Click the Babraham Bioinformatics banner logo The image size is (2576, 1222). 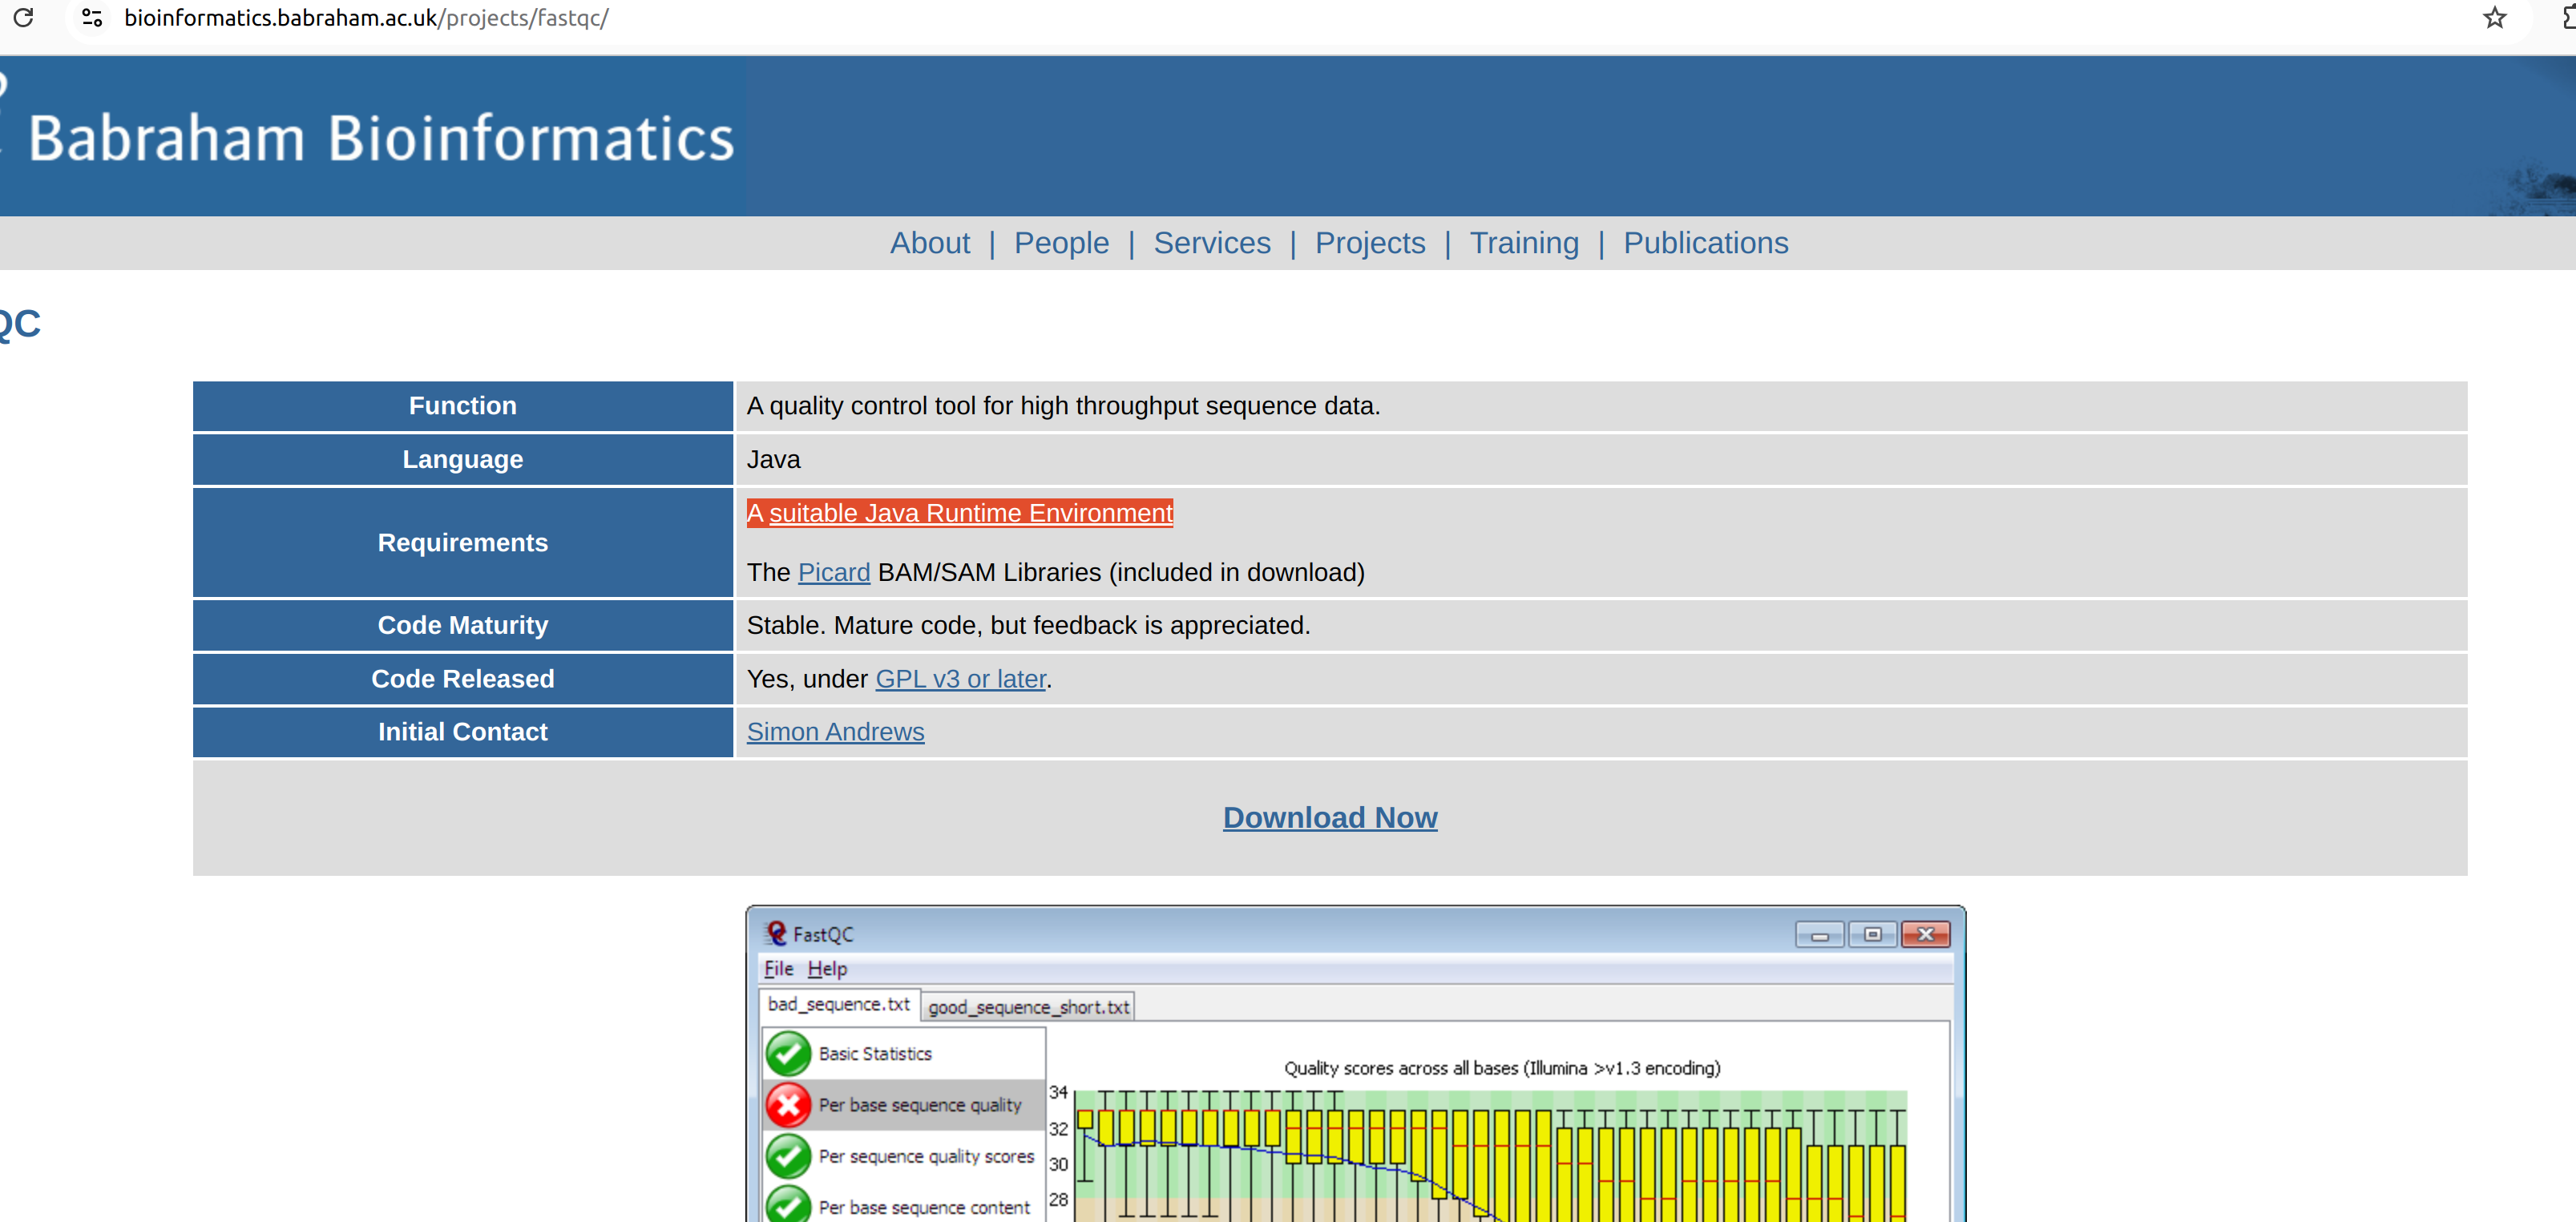pos(372,136)
